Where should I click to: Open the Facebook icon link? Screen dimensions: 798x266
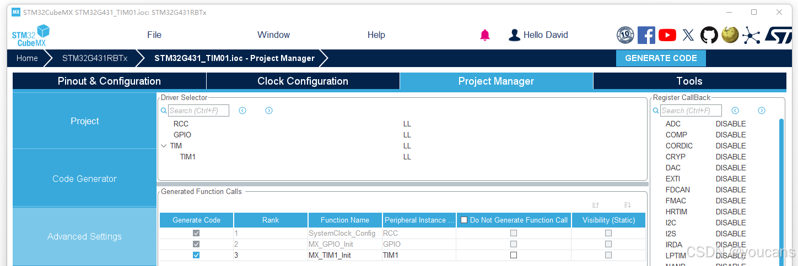[646, 35]
